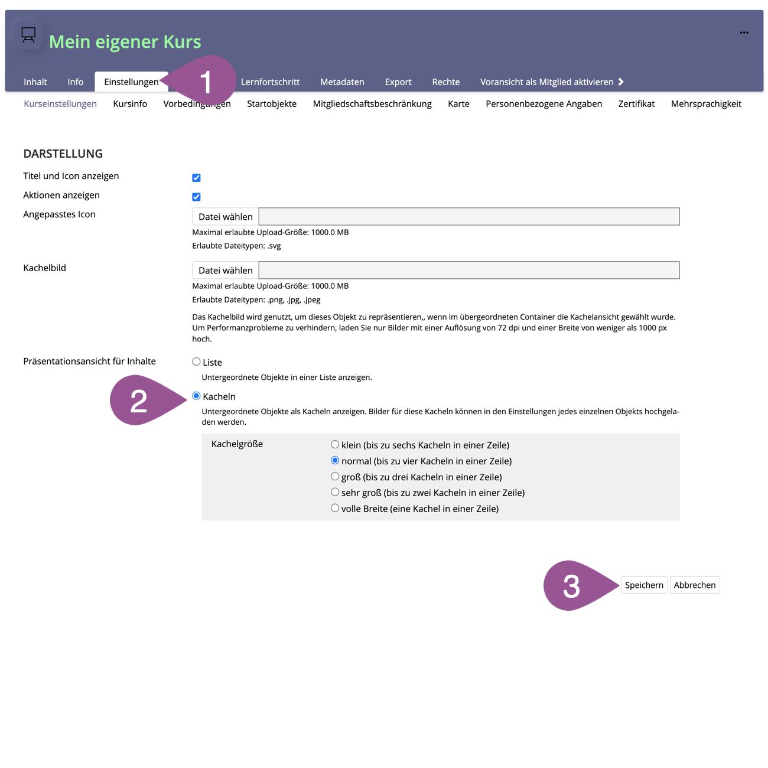This screenshot has height=768, width=768.
Task: Switch to the Inhalt tab
Action: pyautogui.click(x=35, y=82)
